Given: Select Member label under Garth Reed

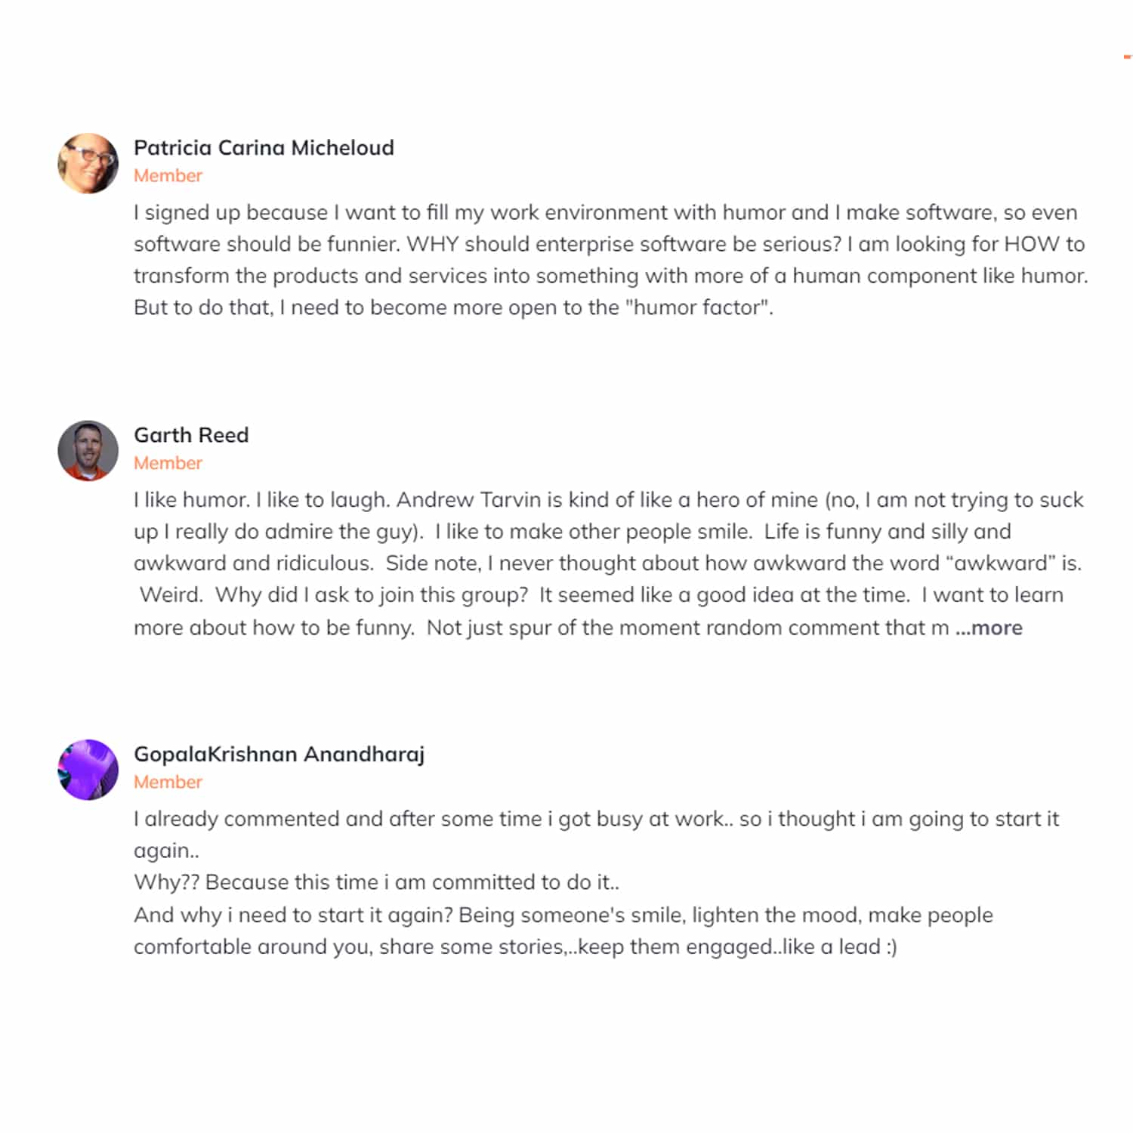Looking at the screenshot, I should coord(168,463).
